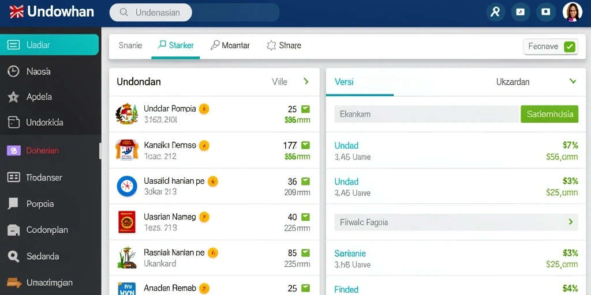Open the Ukzardan dropdown arrow
This screenshot has width=591, height=295.
(573, 81)
